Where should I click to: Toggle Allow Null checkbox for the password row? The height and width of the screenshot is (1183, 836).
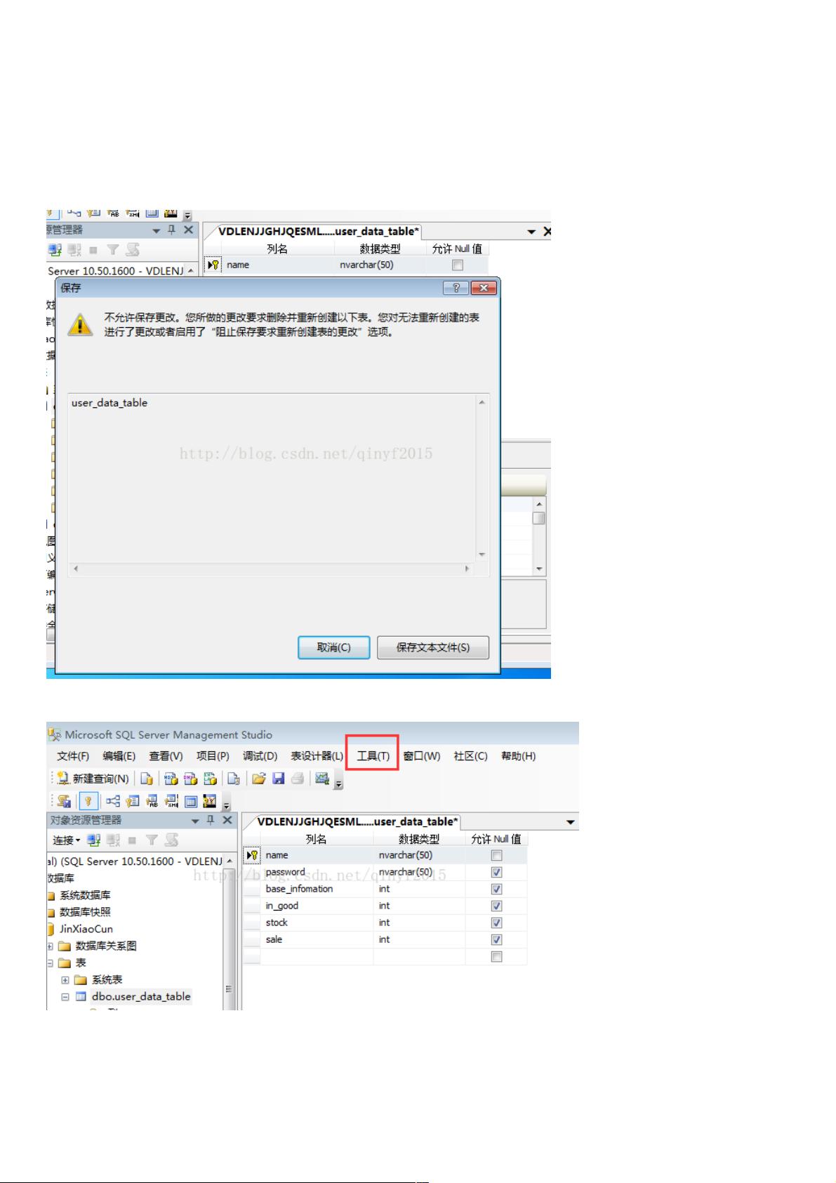(497, 872)
